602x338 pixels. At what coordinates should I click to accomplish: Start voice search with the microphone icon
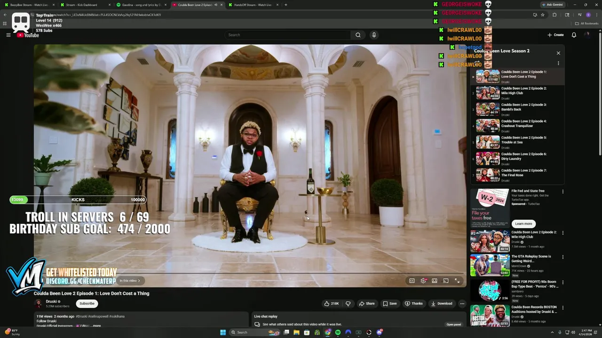tap(374, 35)
